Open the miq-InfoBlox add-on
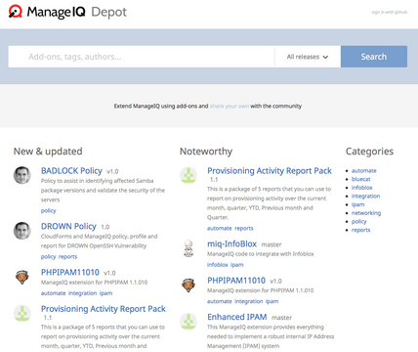 point(231,243)
